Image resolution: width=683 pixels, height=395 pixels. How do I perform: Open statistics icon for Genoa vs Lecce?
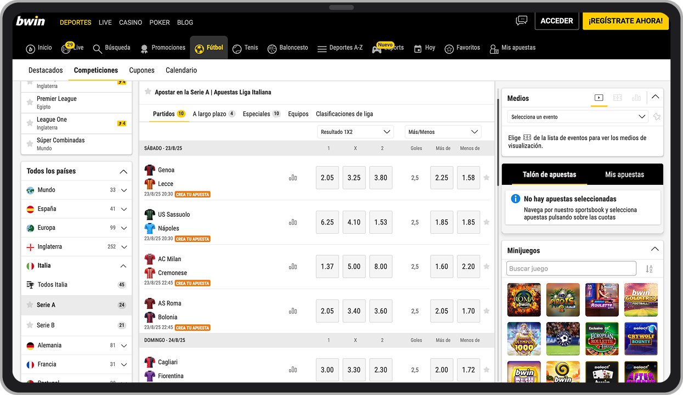pos(293,178)
